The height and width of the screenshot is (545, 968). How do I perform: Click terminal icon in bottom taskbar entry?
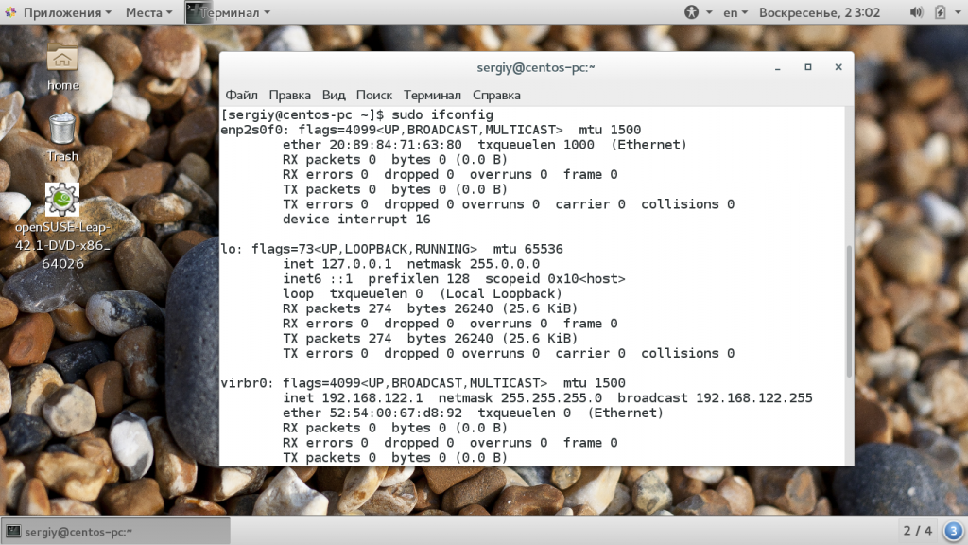(x=13, y=532)
